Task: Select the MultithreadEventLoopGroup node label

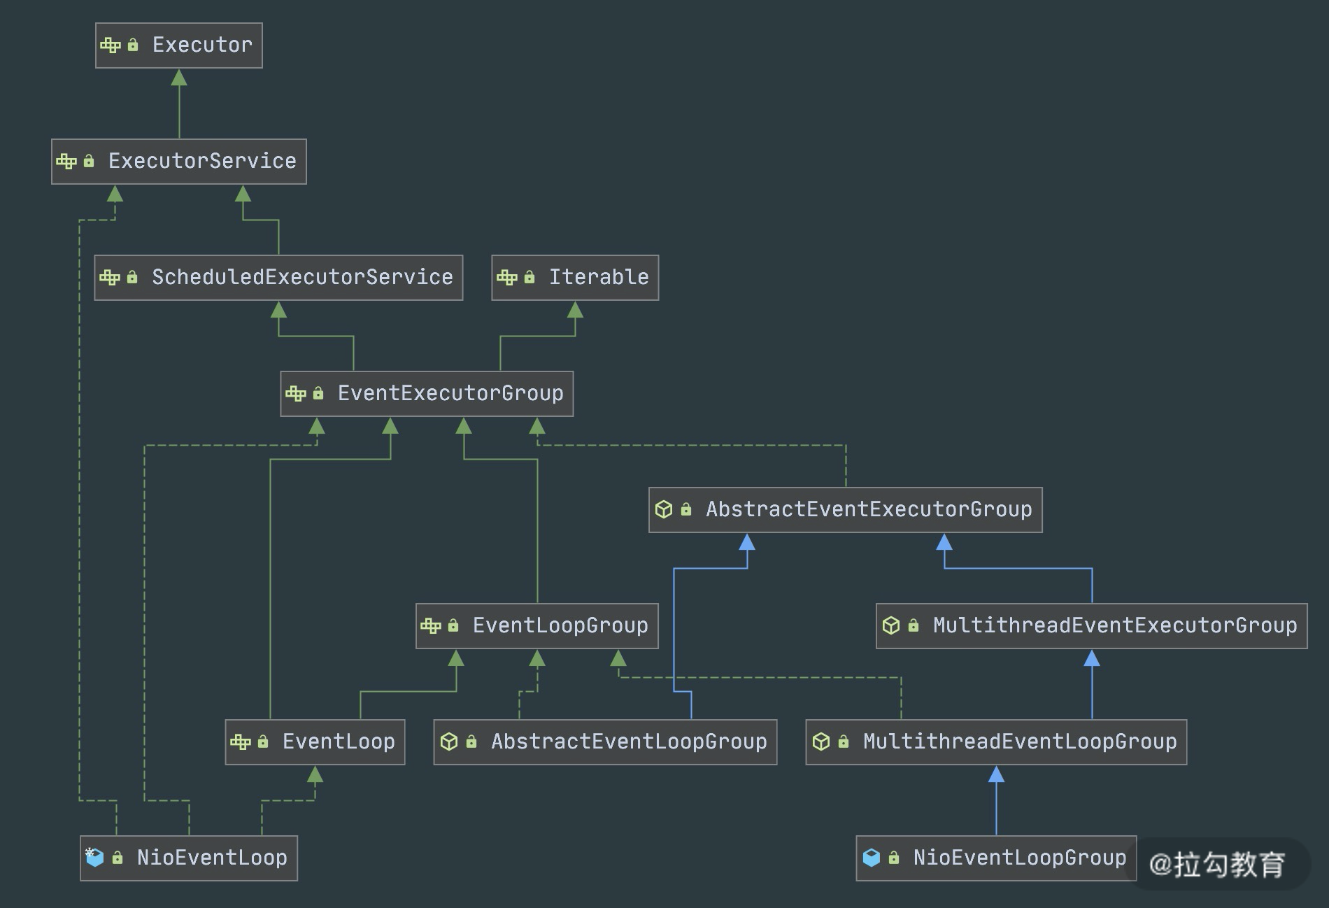Action: [1020, 742]
